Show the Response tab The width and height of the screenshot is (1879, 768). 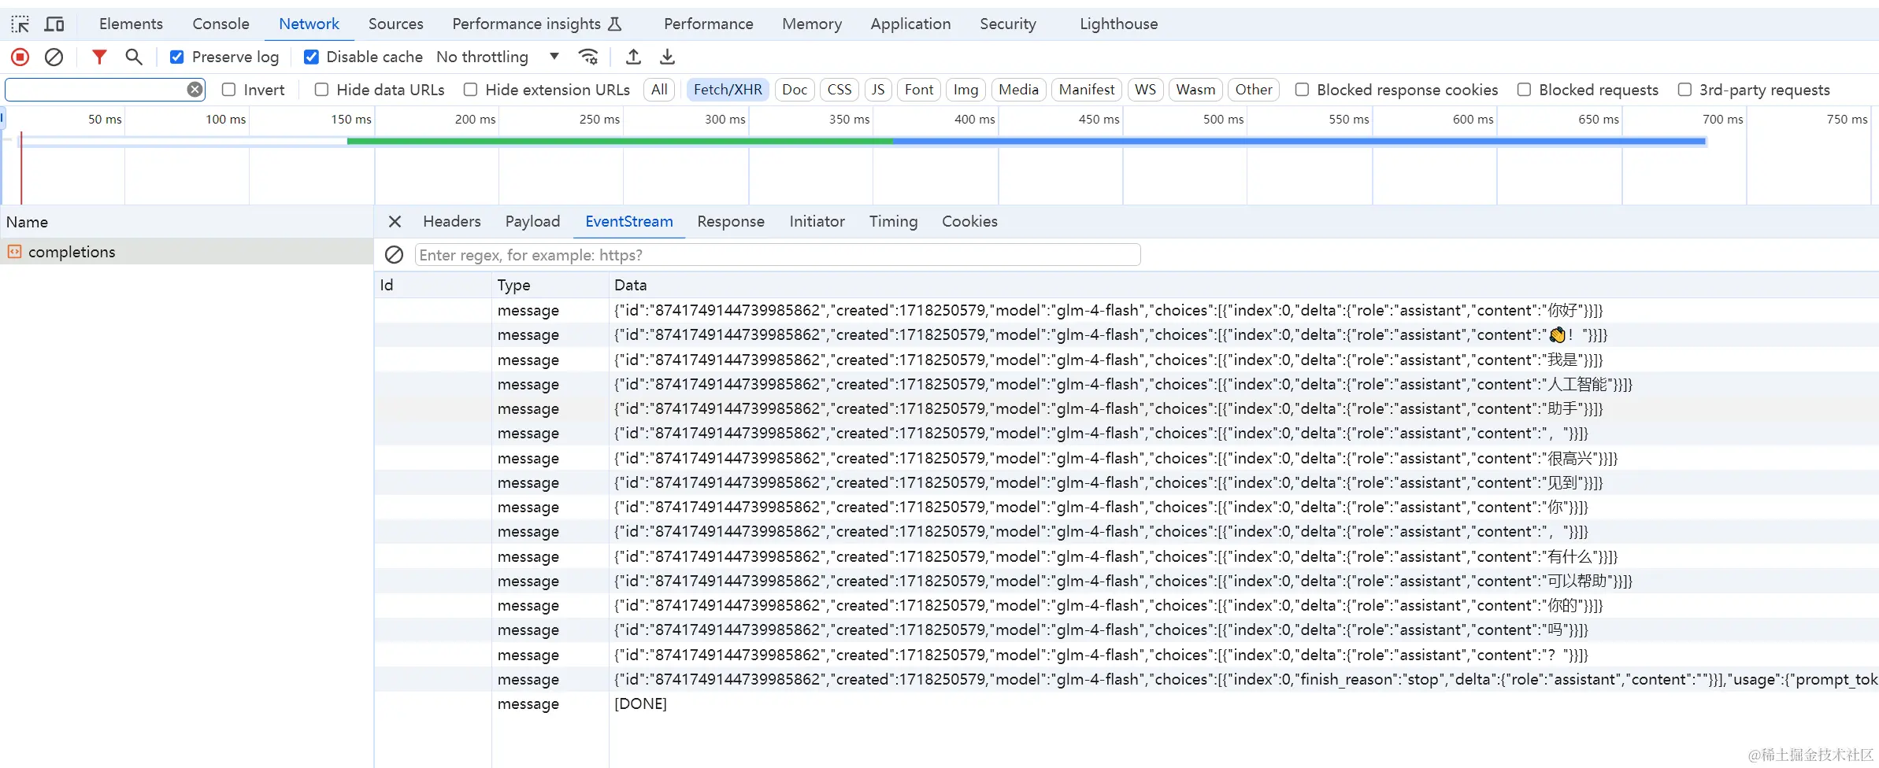coord(730,222)
